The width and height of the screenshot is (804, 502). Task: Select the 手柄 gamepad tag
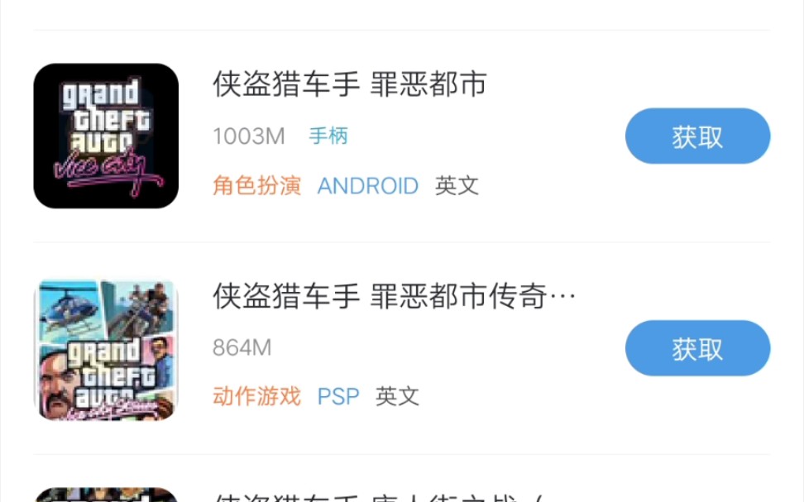[328, 136]
